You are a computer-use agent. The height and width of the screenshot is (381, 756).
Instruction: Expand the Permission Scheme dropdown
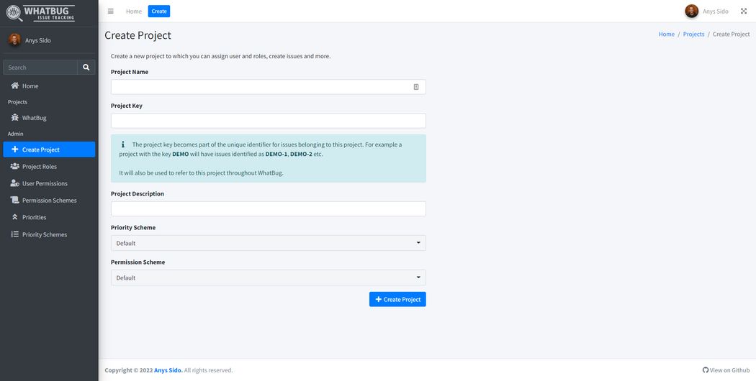coord(268,277)
